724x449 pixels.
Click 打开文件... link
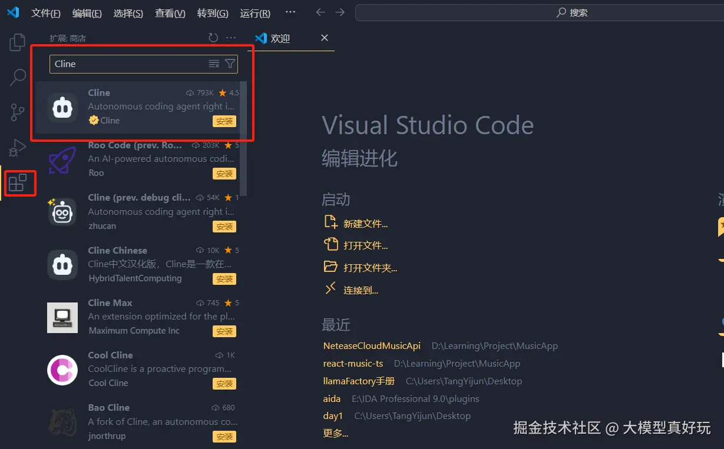[x=365, y=245]
